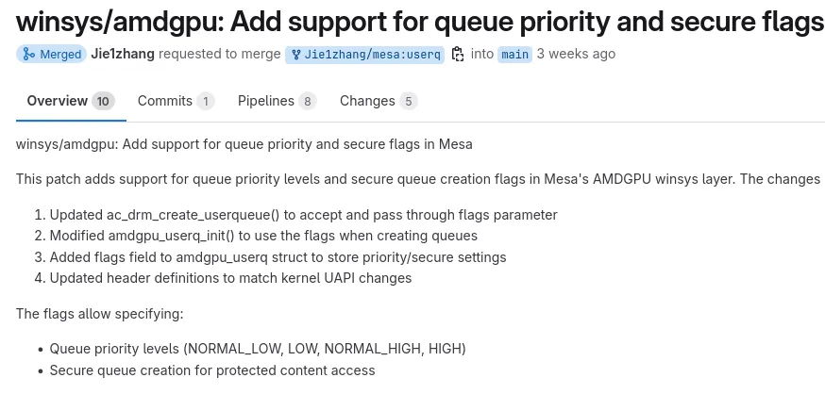Click the merge request title heading
Screen dimensions: 825x394
coord(420,21)
